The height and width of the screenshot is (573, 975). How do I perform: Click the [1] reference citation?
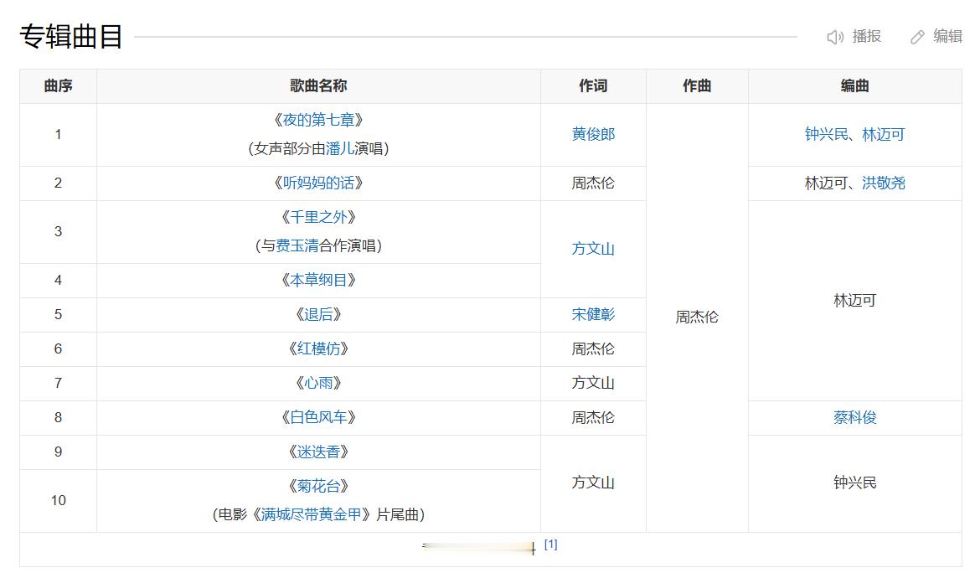(x=551, y=545)
